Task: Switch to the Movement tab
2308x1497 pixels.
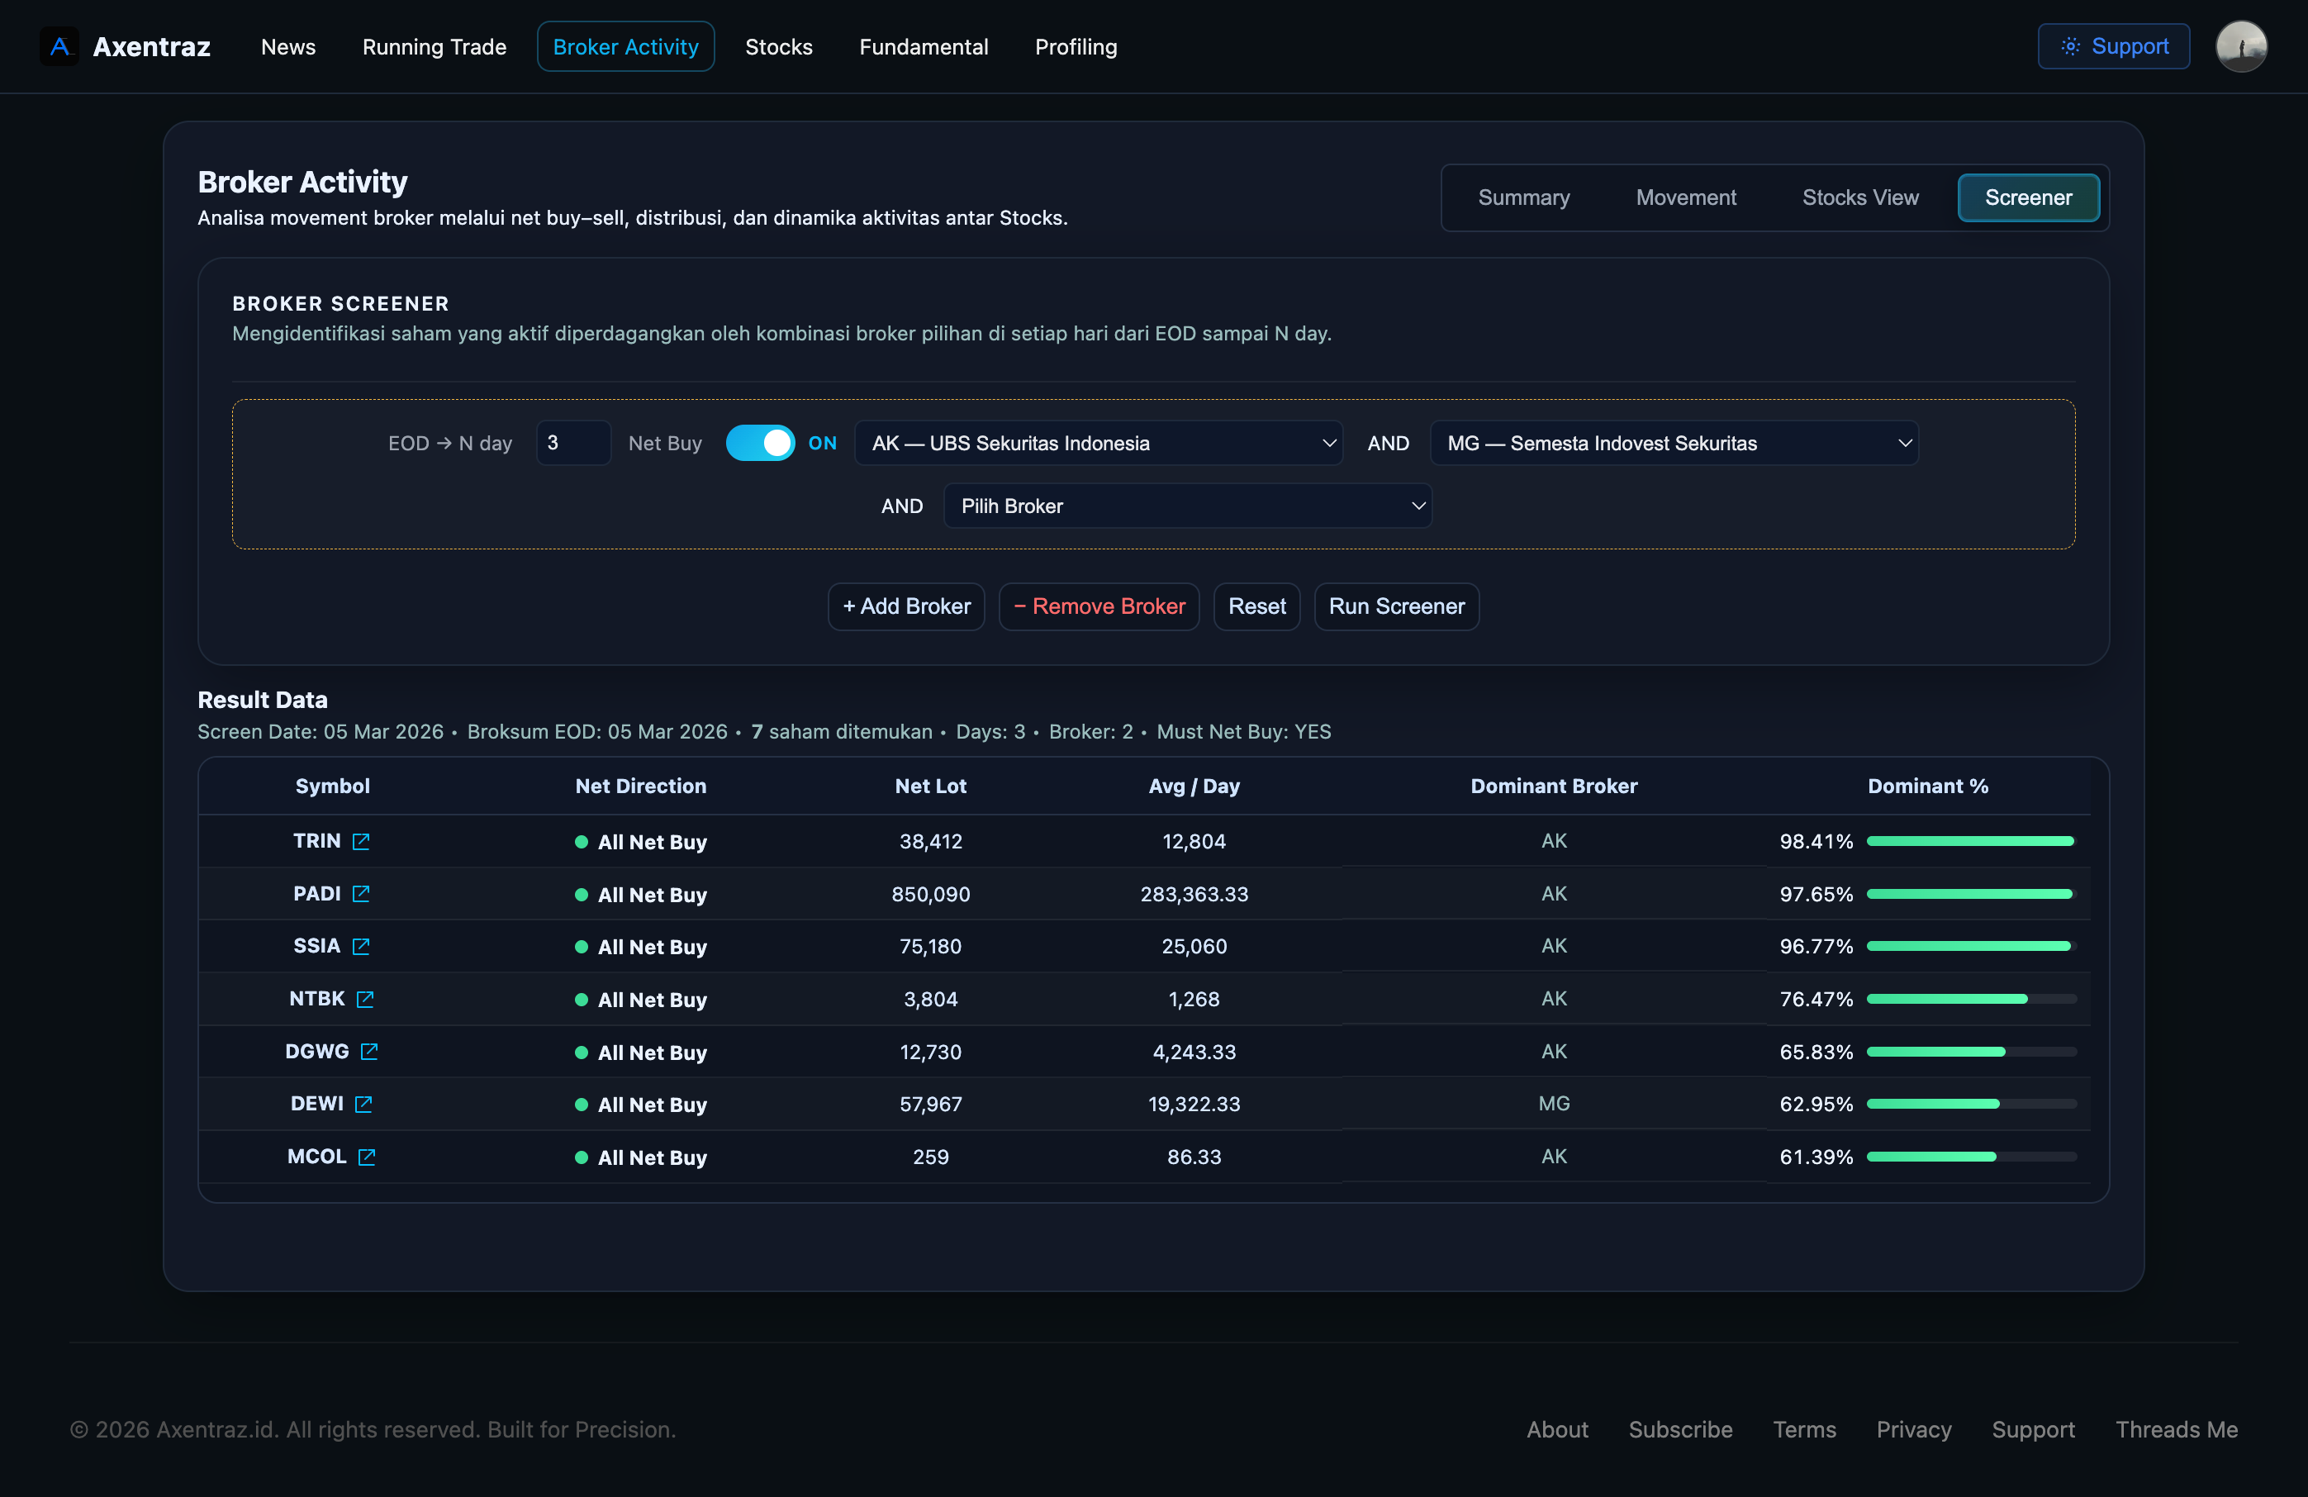Action: click(1685, 197)
